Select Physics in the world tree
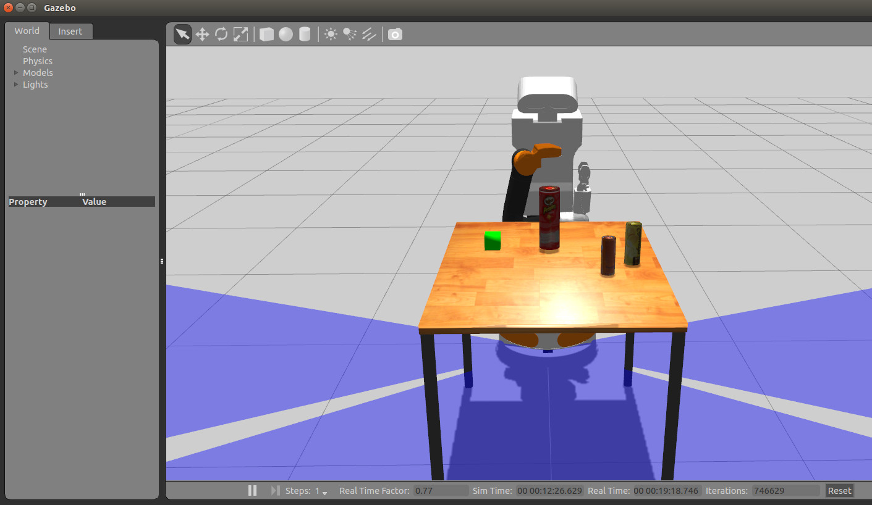 [x=38, y=61]
